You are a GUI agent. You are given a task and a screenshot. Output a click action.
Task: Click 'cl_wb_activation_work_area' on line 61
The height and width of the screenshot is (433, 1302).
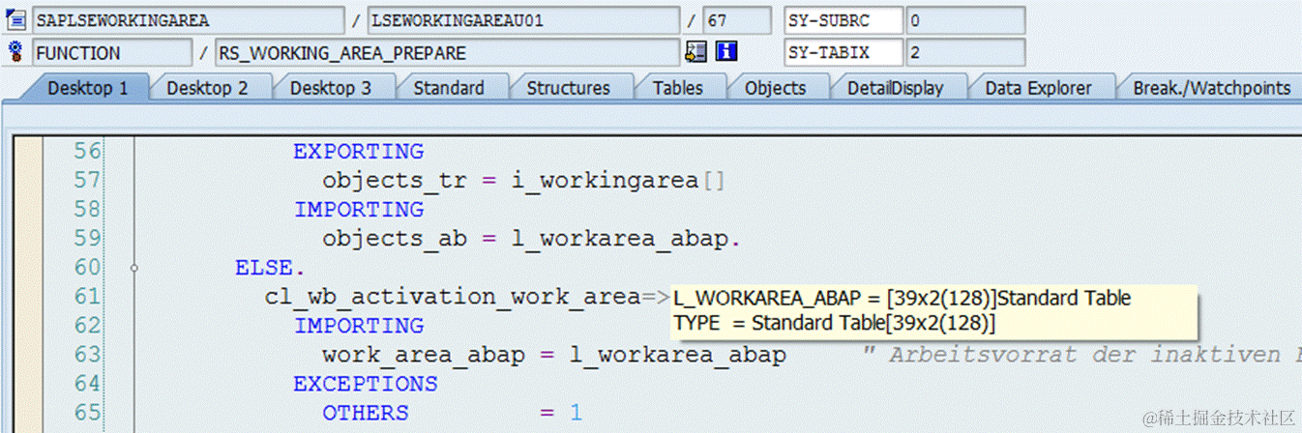pos(453,297)
